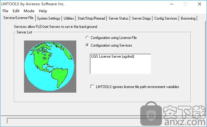Click the globe image in Server List
This screenshot has height=127, width=207.
click(x=50, y=67)
